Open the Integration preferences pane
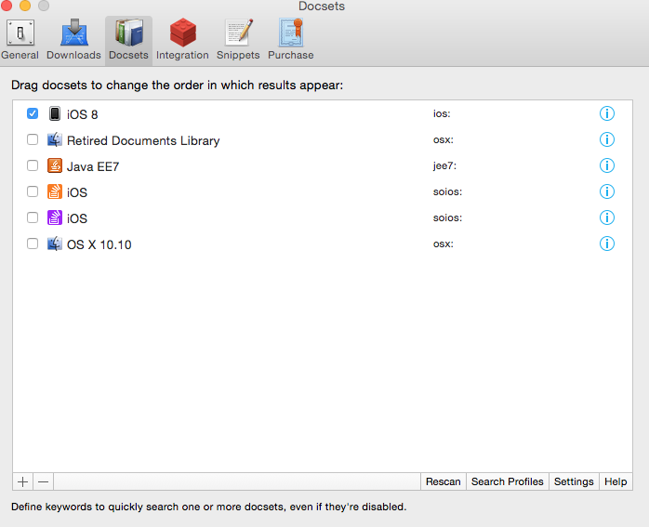The image size is (649, 527). [182, 40]
